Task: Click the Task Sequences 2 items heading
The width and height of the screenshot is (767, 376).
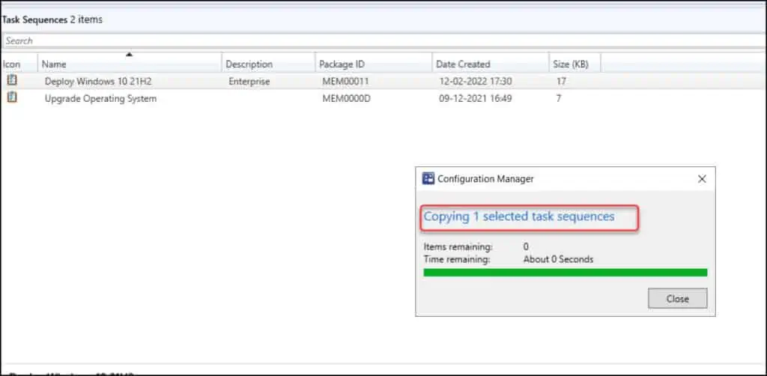Action: [52, 20]
